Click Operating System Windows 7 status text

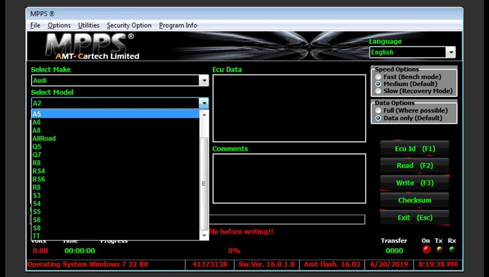tap(88, 264)
